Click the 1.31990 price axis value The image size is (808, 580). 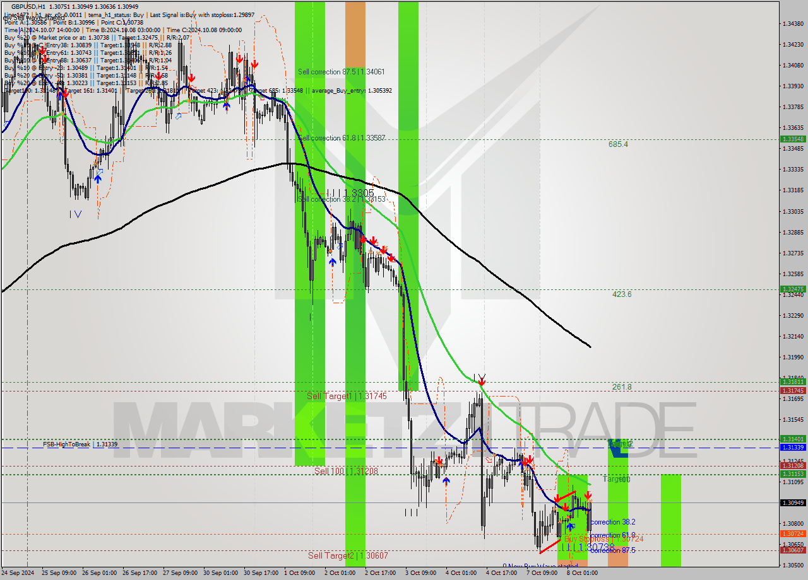(793, 357)
